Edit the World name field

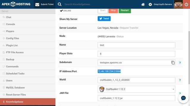[x=136, y=80]
